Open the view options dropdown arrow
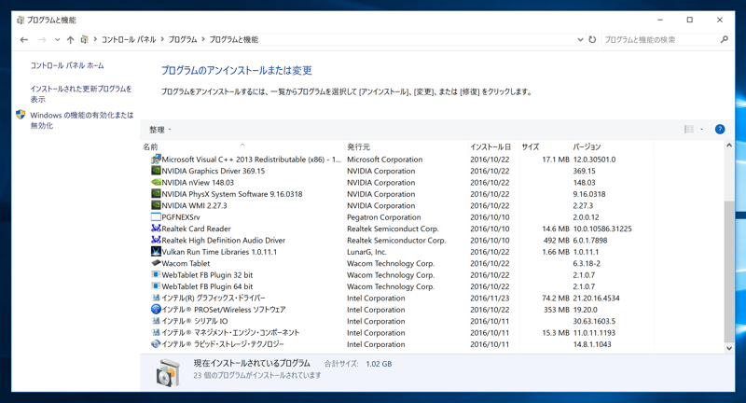 pos(702,130)
